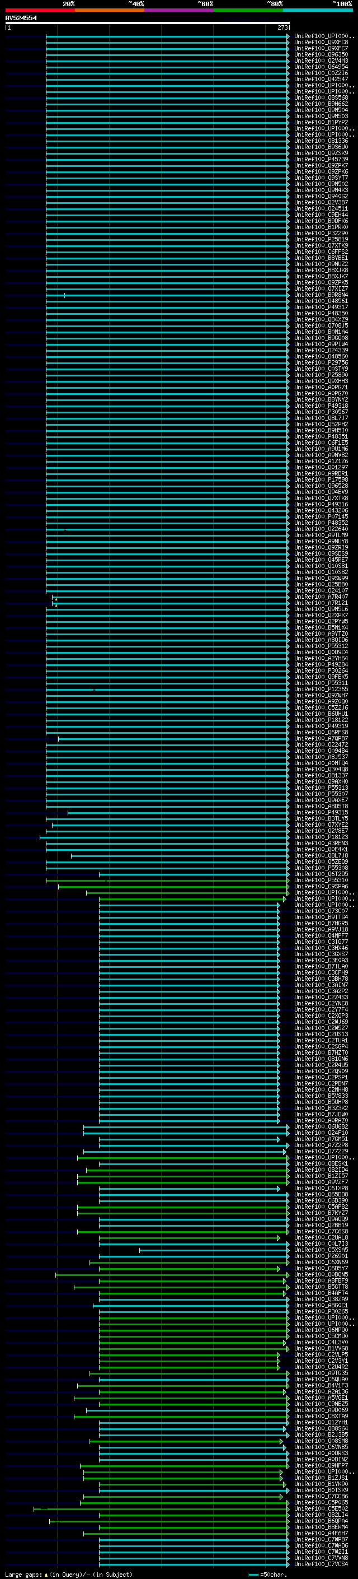The height and width of the screenshot is (1579, 358).
Task: Select UniRef100_Q9M504 label
Action: (x=321, y=110)
